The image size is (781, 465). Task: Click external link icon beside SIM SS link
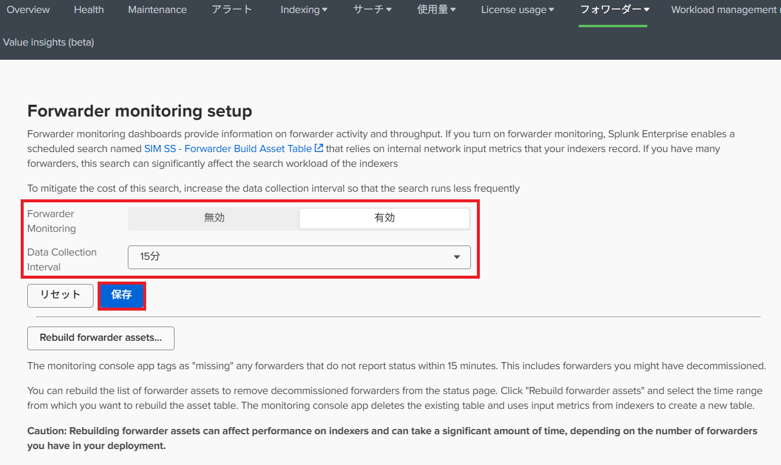pos(319,148)
